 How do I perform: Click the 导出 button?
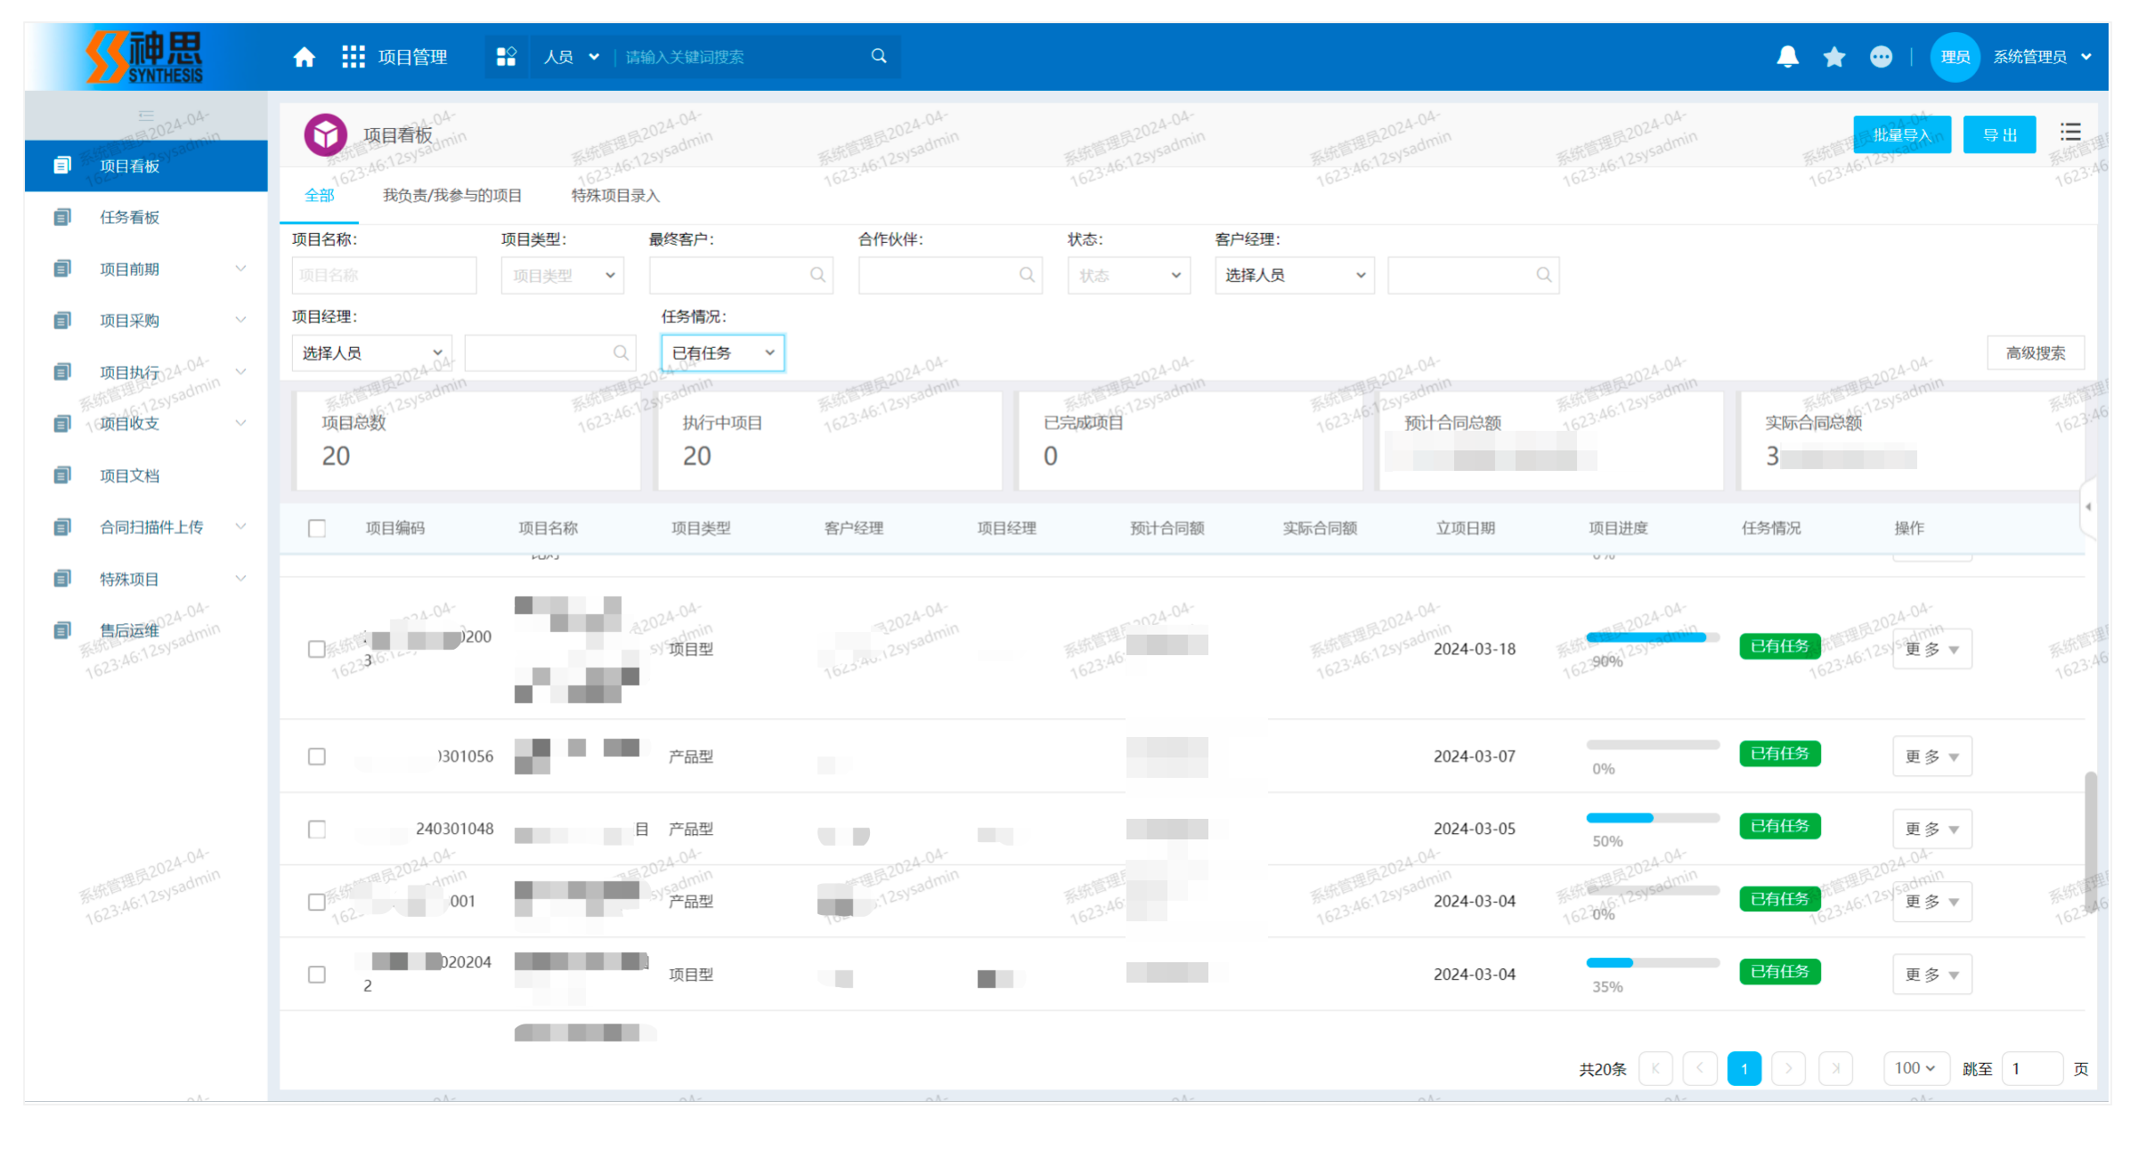tap(2000, 134)
